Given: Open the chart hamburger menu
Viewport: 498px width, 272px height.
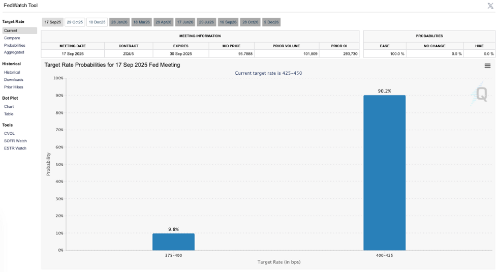Looking at the screenshot, I should [x=487, y=66].
